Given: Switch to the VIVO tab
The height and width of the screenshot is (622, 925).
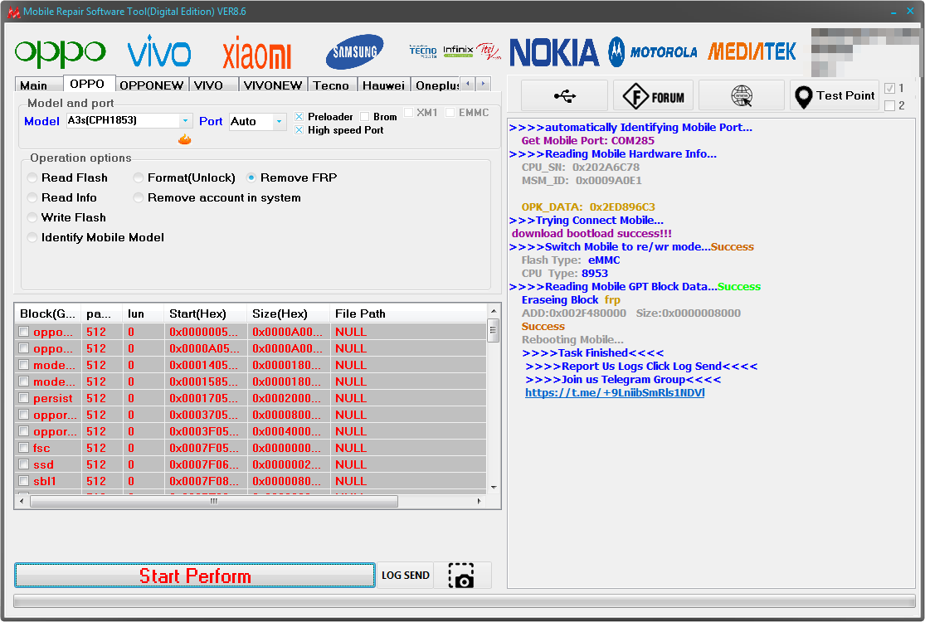Looking at the screenshot, I should (213, 85).
